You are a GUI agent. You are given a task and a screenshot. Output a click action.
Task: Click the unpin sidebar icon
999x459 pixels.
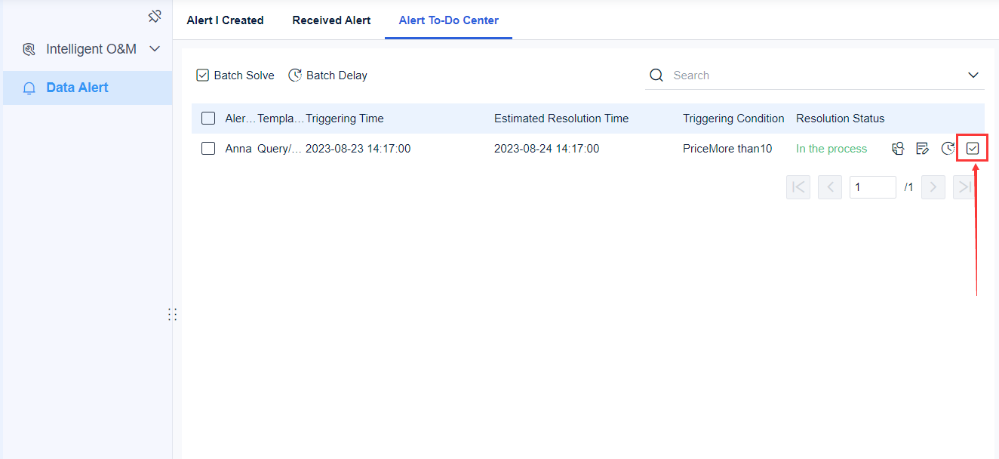click(x=155, y=15)
